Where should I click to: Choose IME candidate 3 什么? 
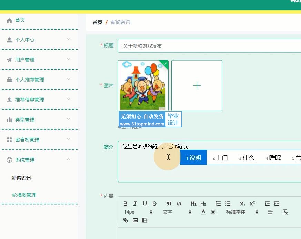[x=247, y=158]
